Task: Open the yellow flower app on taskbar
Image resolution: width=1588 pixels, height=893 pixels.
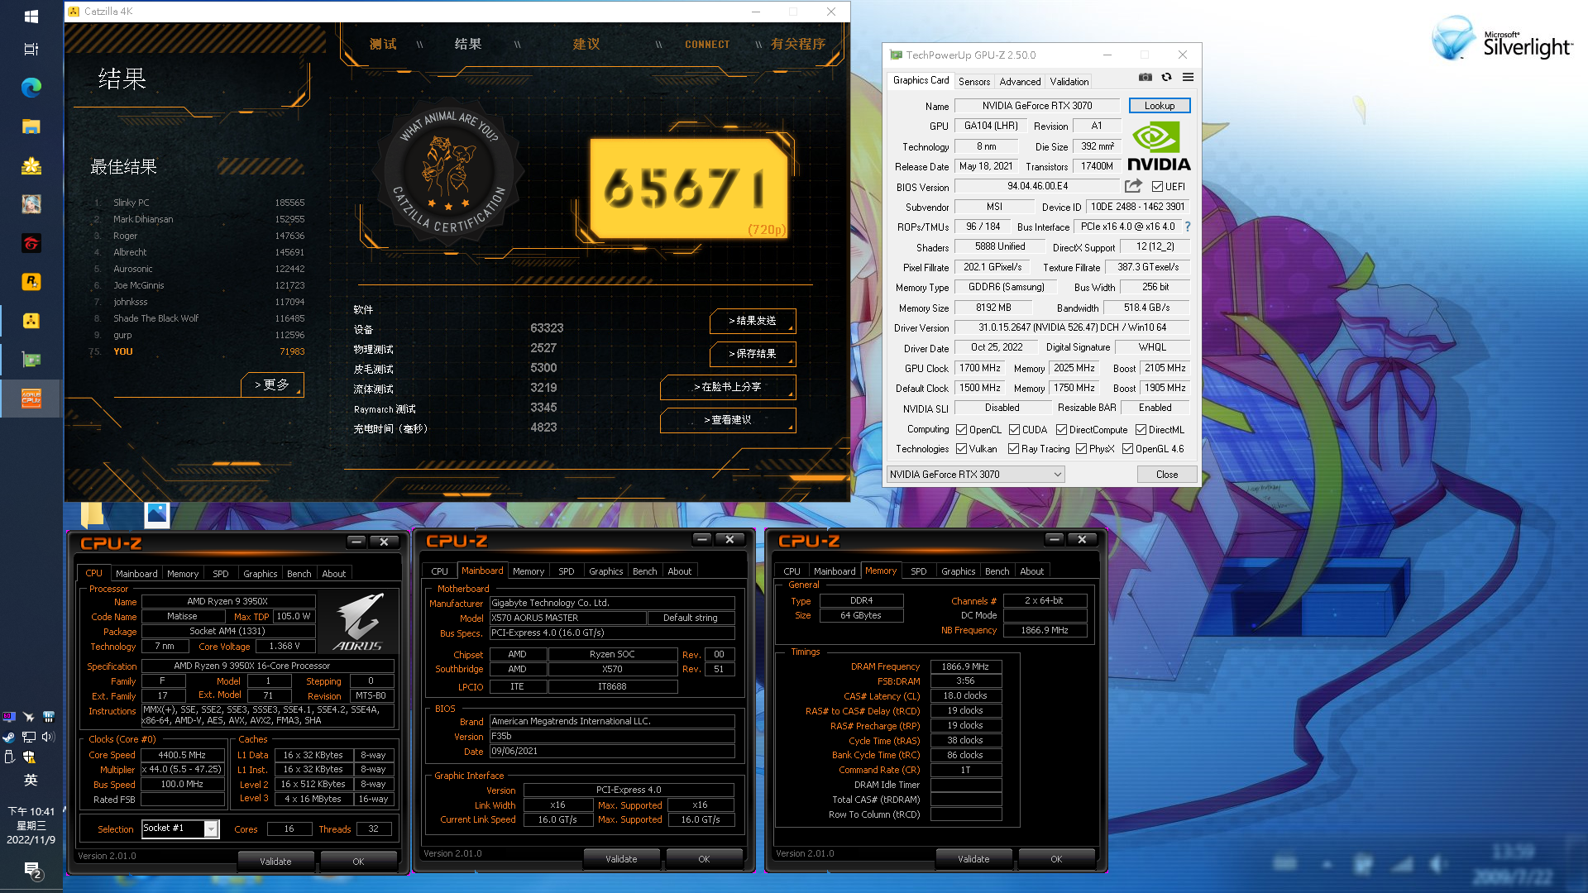Action: (x=31, y=165)
